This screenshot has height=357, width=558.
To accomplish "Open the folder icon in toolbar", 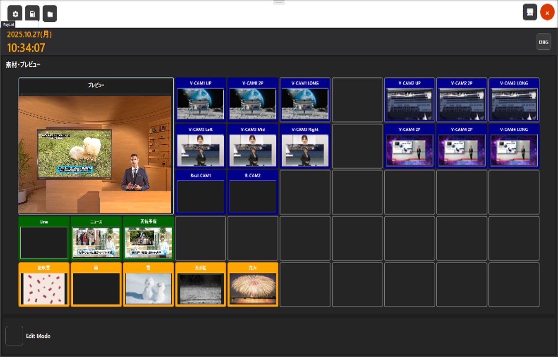I will 50,14.
